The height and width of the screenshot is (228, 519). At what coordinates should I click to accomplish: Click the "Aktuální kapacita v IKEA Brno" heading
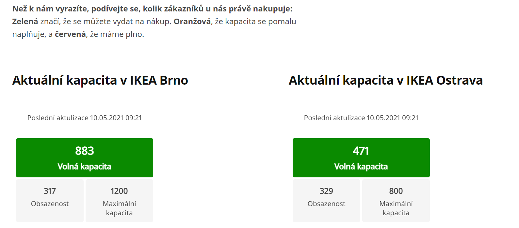pos(100,80)
